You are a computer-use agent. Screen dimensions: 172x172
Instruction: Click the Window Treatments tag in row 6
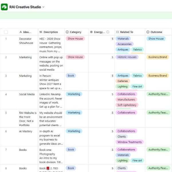pyautogui.click(x=130, y=142)
